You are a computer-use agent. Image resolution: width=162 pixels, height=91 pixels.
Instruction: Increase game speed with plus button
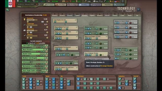[39, 4]
